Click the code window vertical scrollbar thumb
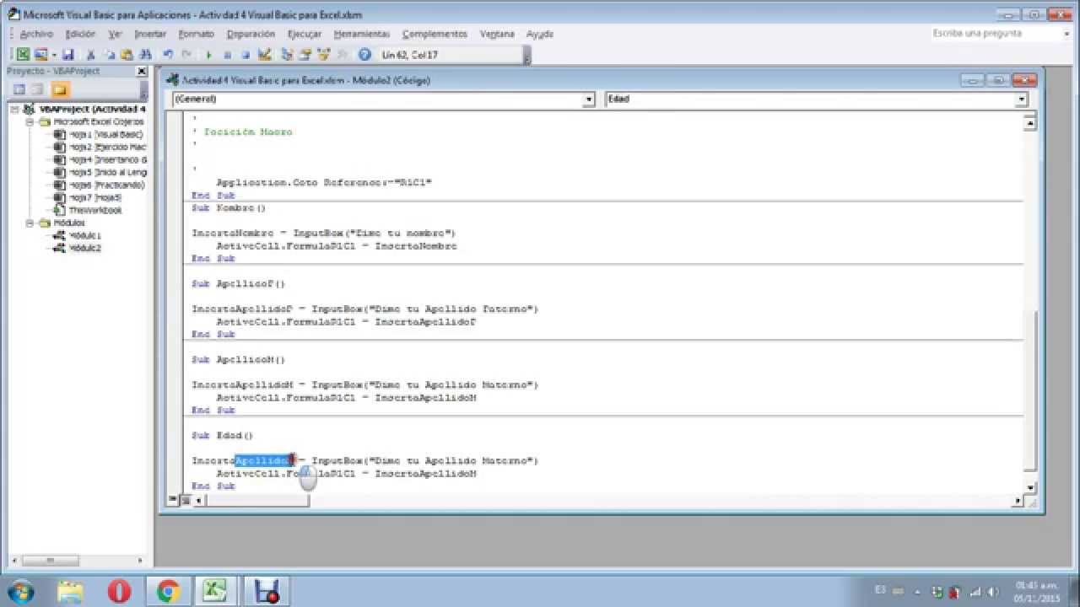Image resolution: width=1080 pixels, height=607 pixels. pos(1029,390)
